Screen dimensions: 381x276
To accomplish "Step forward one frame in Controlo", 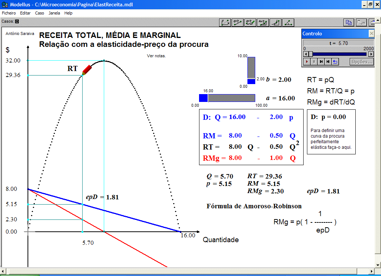I will click(x=328, y=62).
